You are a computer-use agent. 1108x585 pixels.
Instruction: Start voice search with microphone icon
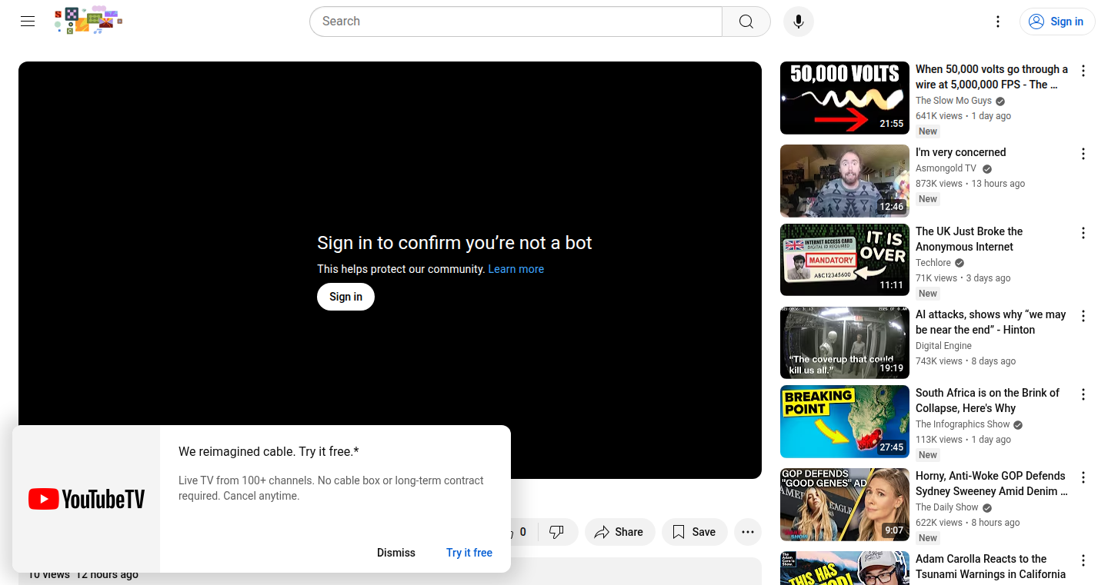tap(799, 22)
